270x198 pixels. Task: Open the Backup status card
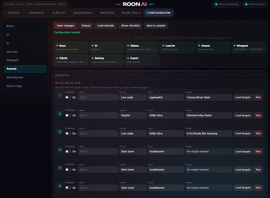pyautogui.click(x=107, y=60)
